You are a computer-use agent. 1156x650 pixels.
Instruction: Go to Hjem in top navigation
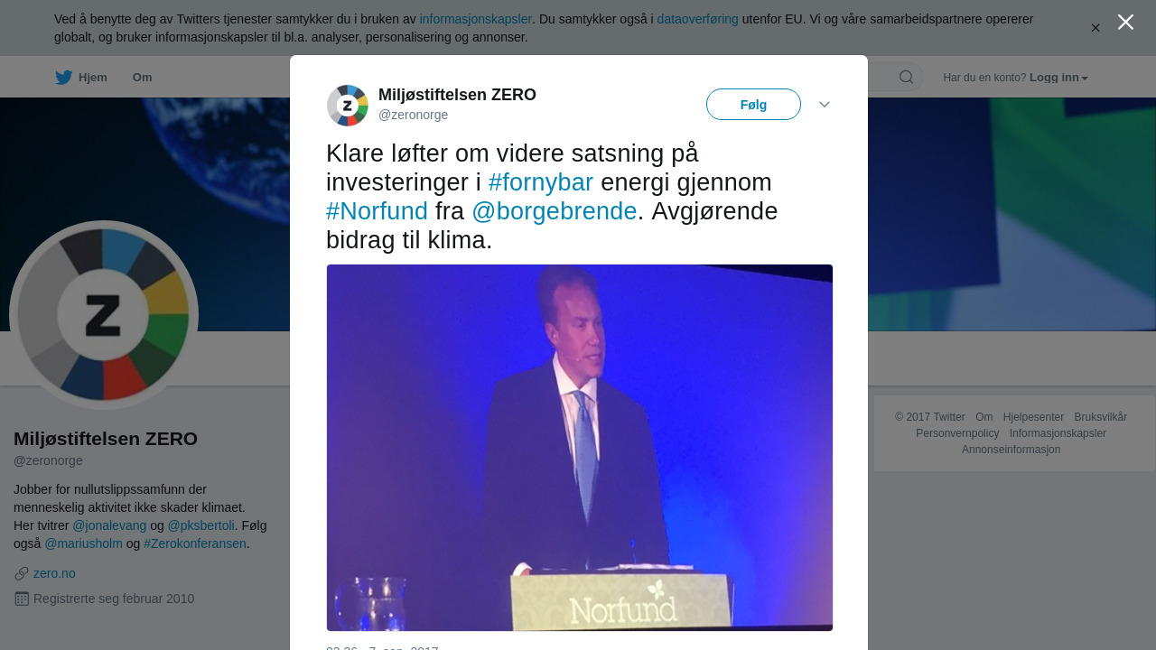pyautogui.click(x=93, y=78)
